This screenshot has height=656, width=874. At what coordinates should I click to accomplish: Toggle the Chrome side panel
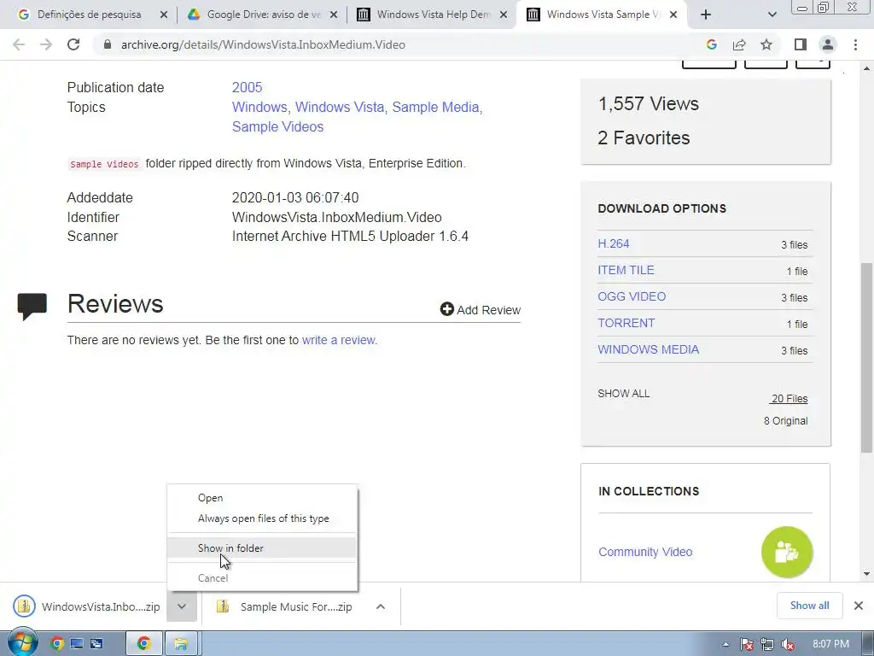[801, 44]
